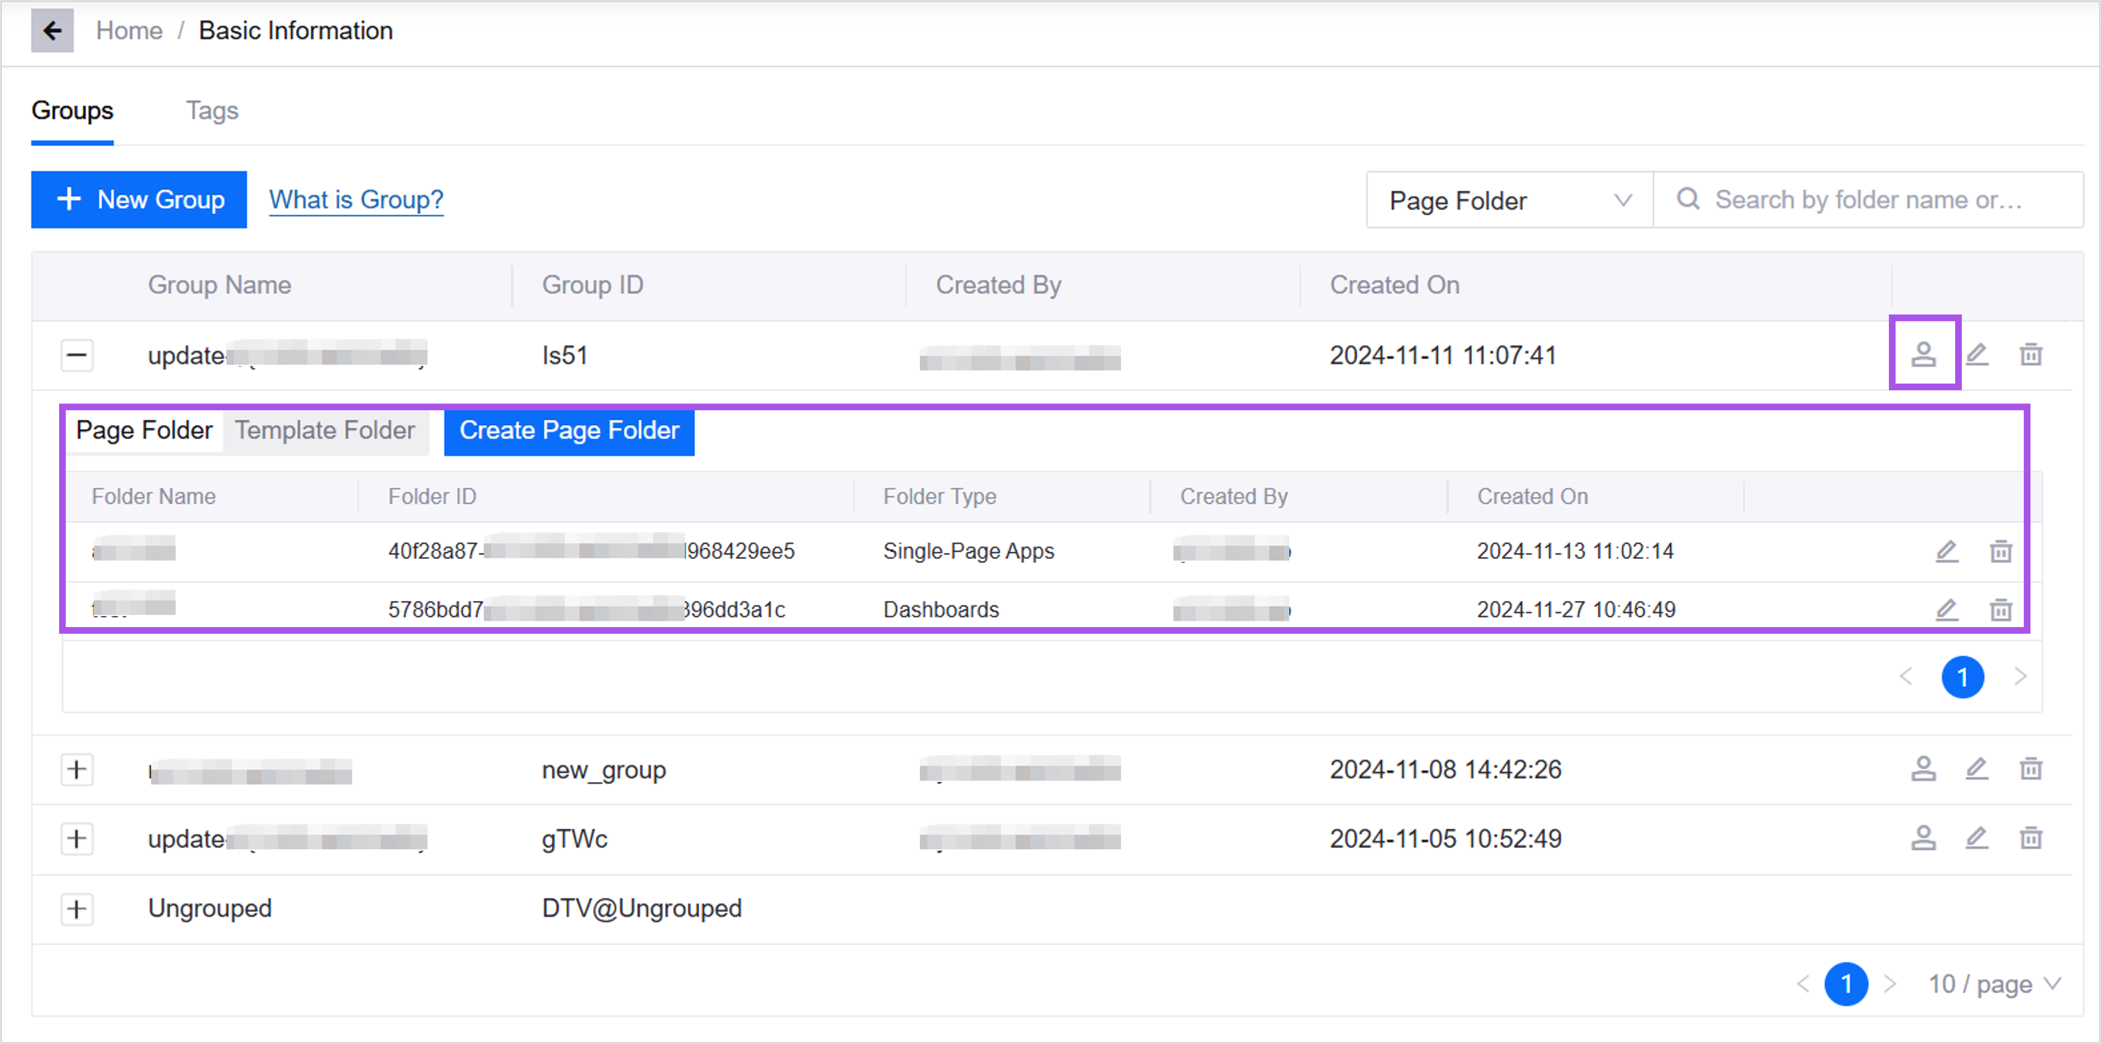The image size is (2101, 1044).
Task: Click the Create Page Folder button
Action: tap(569, 431)
